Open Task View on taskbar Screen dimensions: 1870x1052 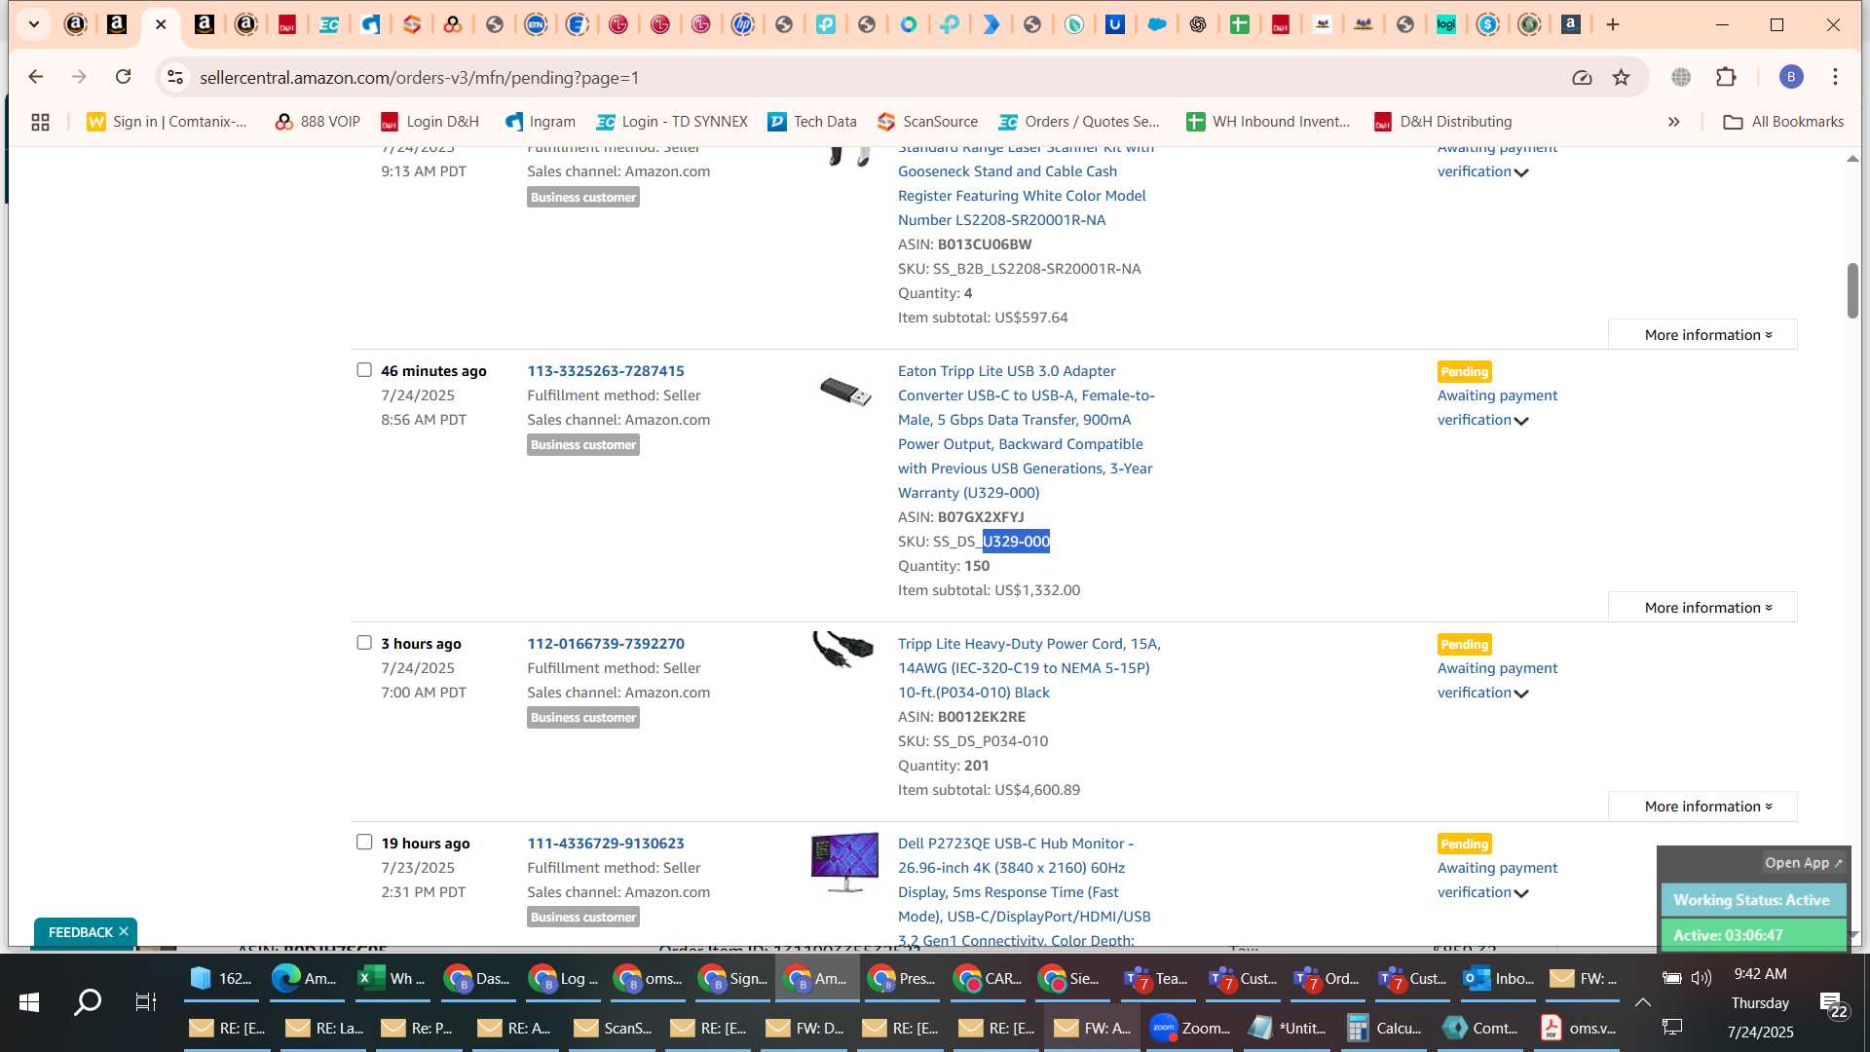tap(146, 1002)
